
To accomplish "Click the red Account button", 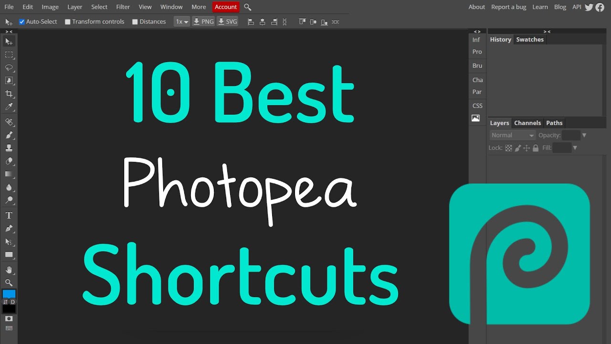I will 226,7.
